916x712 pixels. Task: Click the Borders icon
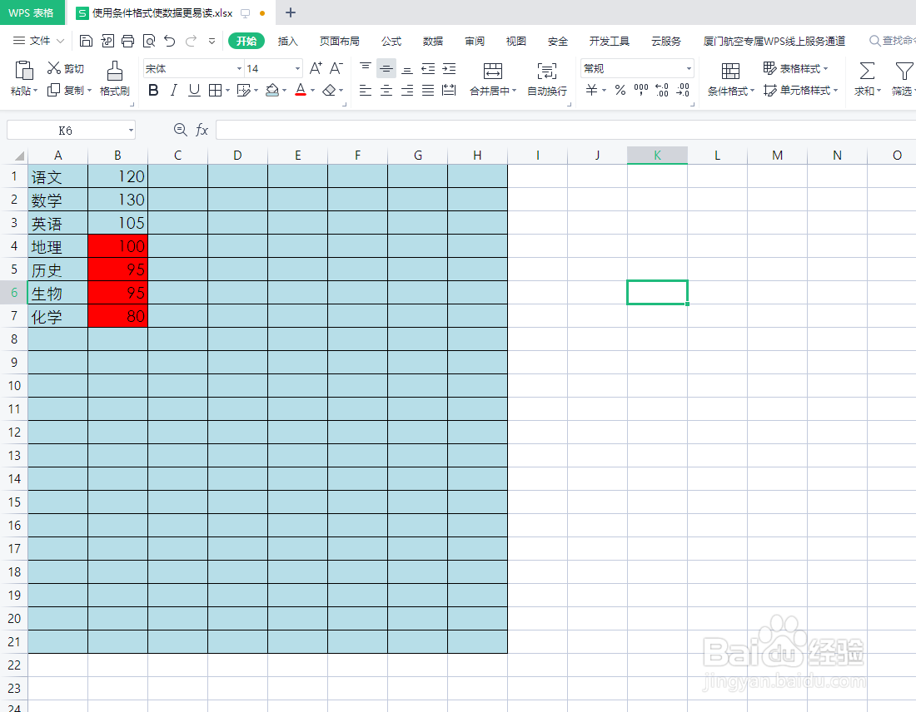point(215,90)
